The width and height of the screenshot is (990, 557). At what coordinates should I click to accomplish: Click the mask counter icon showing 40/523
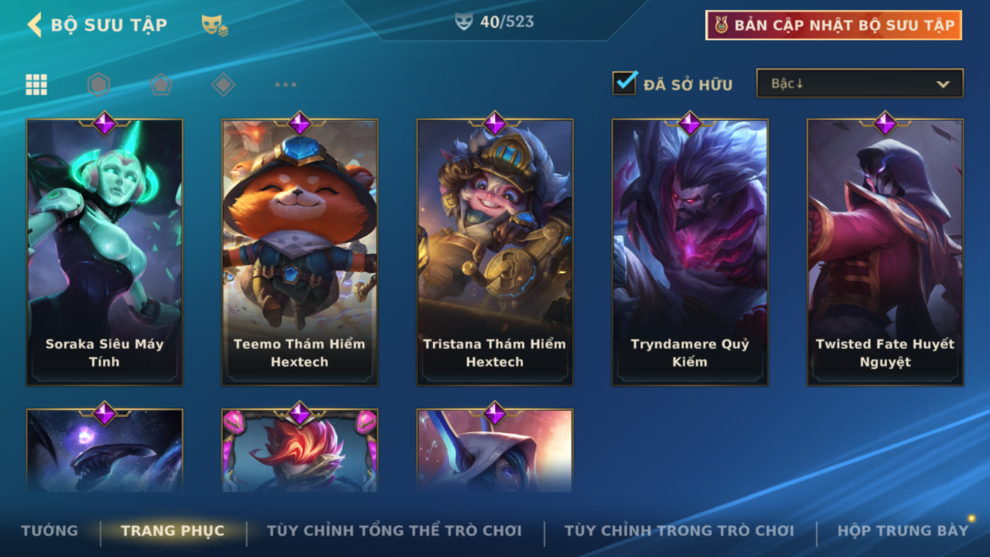pyautogui.click(x=463, y=22)
